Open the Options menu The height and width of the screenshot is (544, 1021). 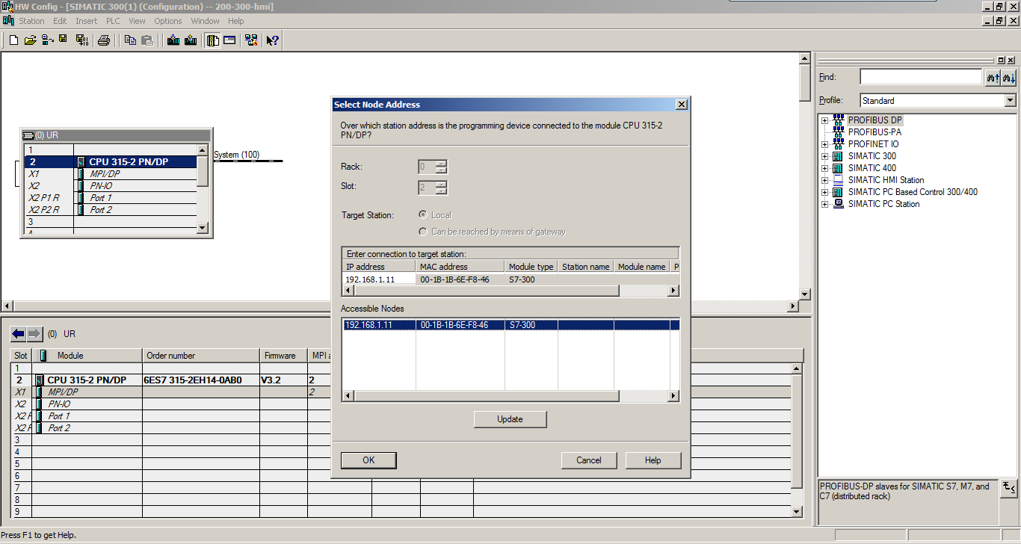[168, 21]
